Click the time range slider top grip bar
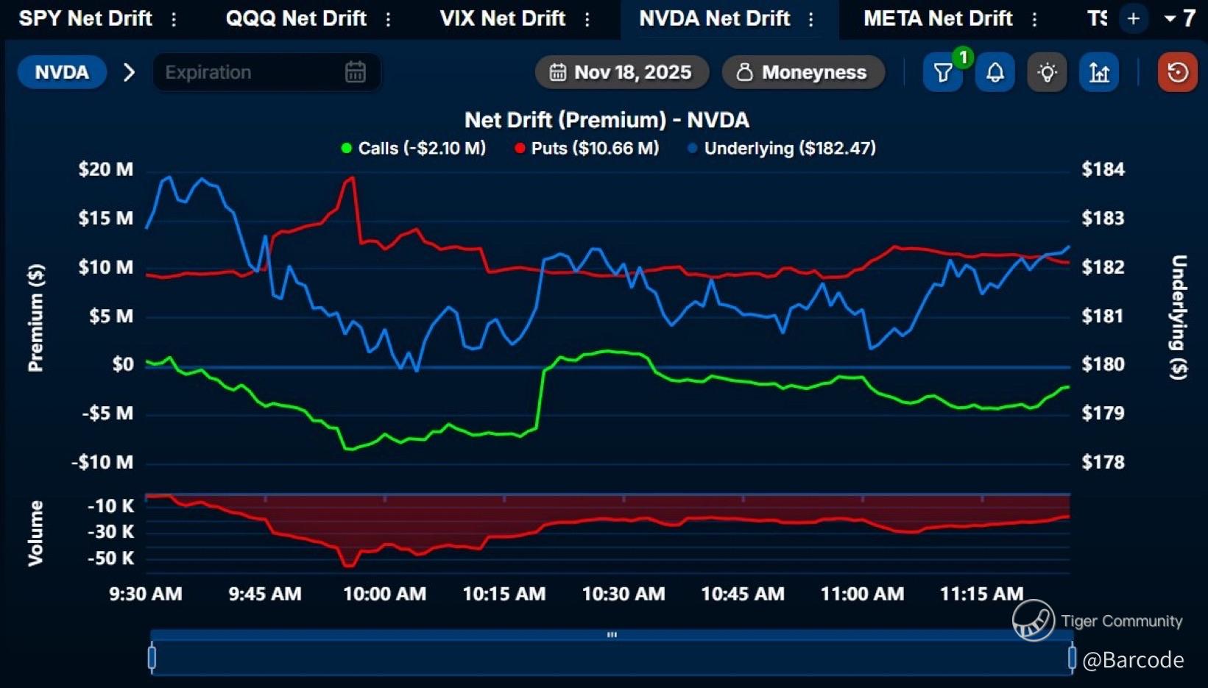The height and width of the screenshot is (688, 1208). point(612,634)
